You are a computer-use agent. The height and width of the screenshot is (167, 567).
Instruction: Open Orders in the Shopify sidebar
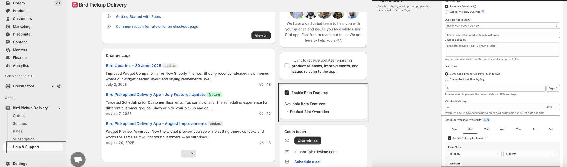click(19, 3)
